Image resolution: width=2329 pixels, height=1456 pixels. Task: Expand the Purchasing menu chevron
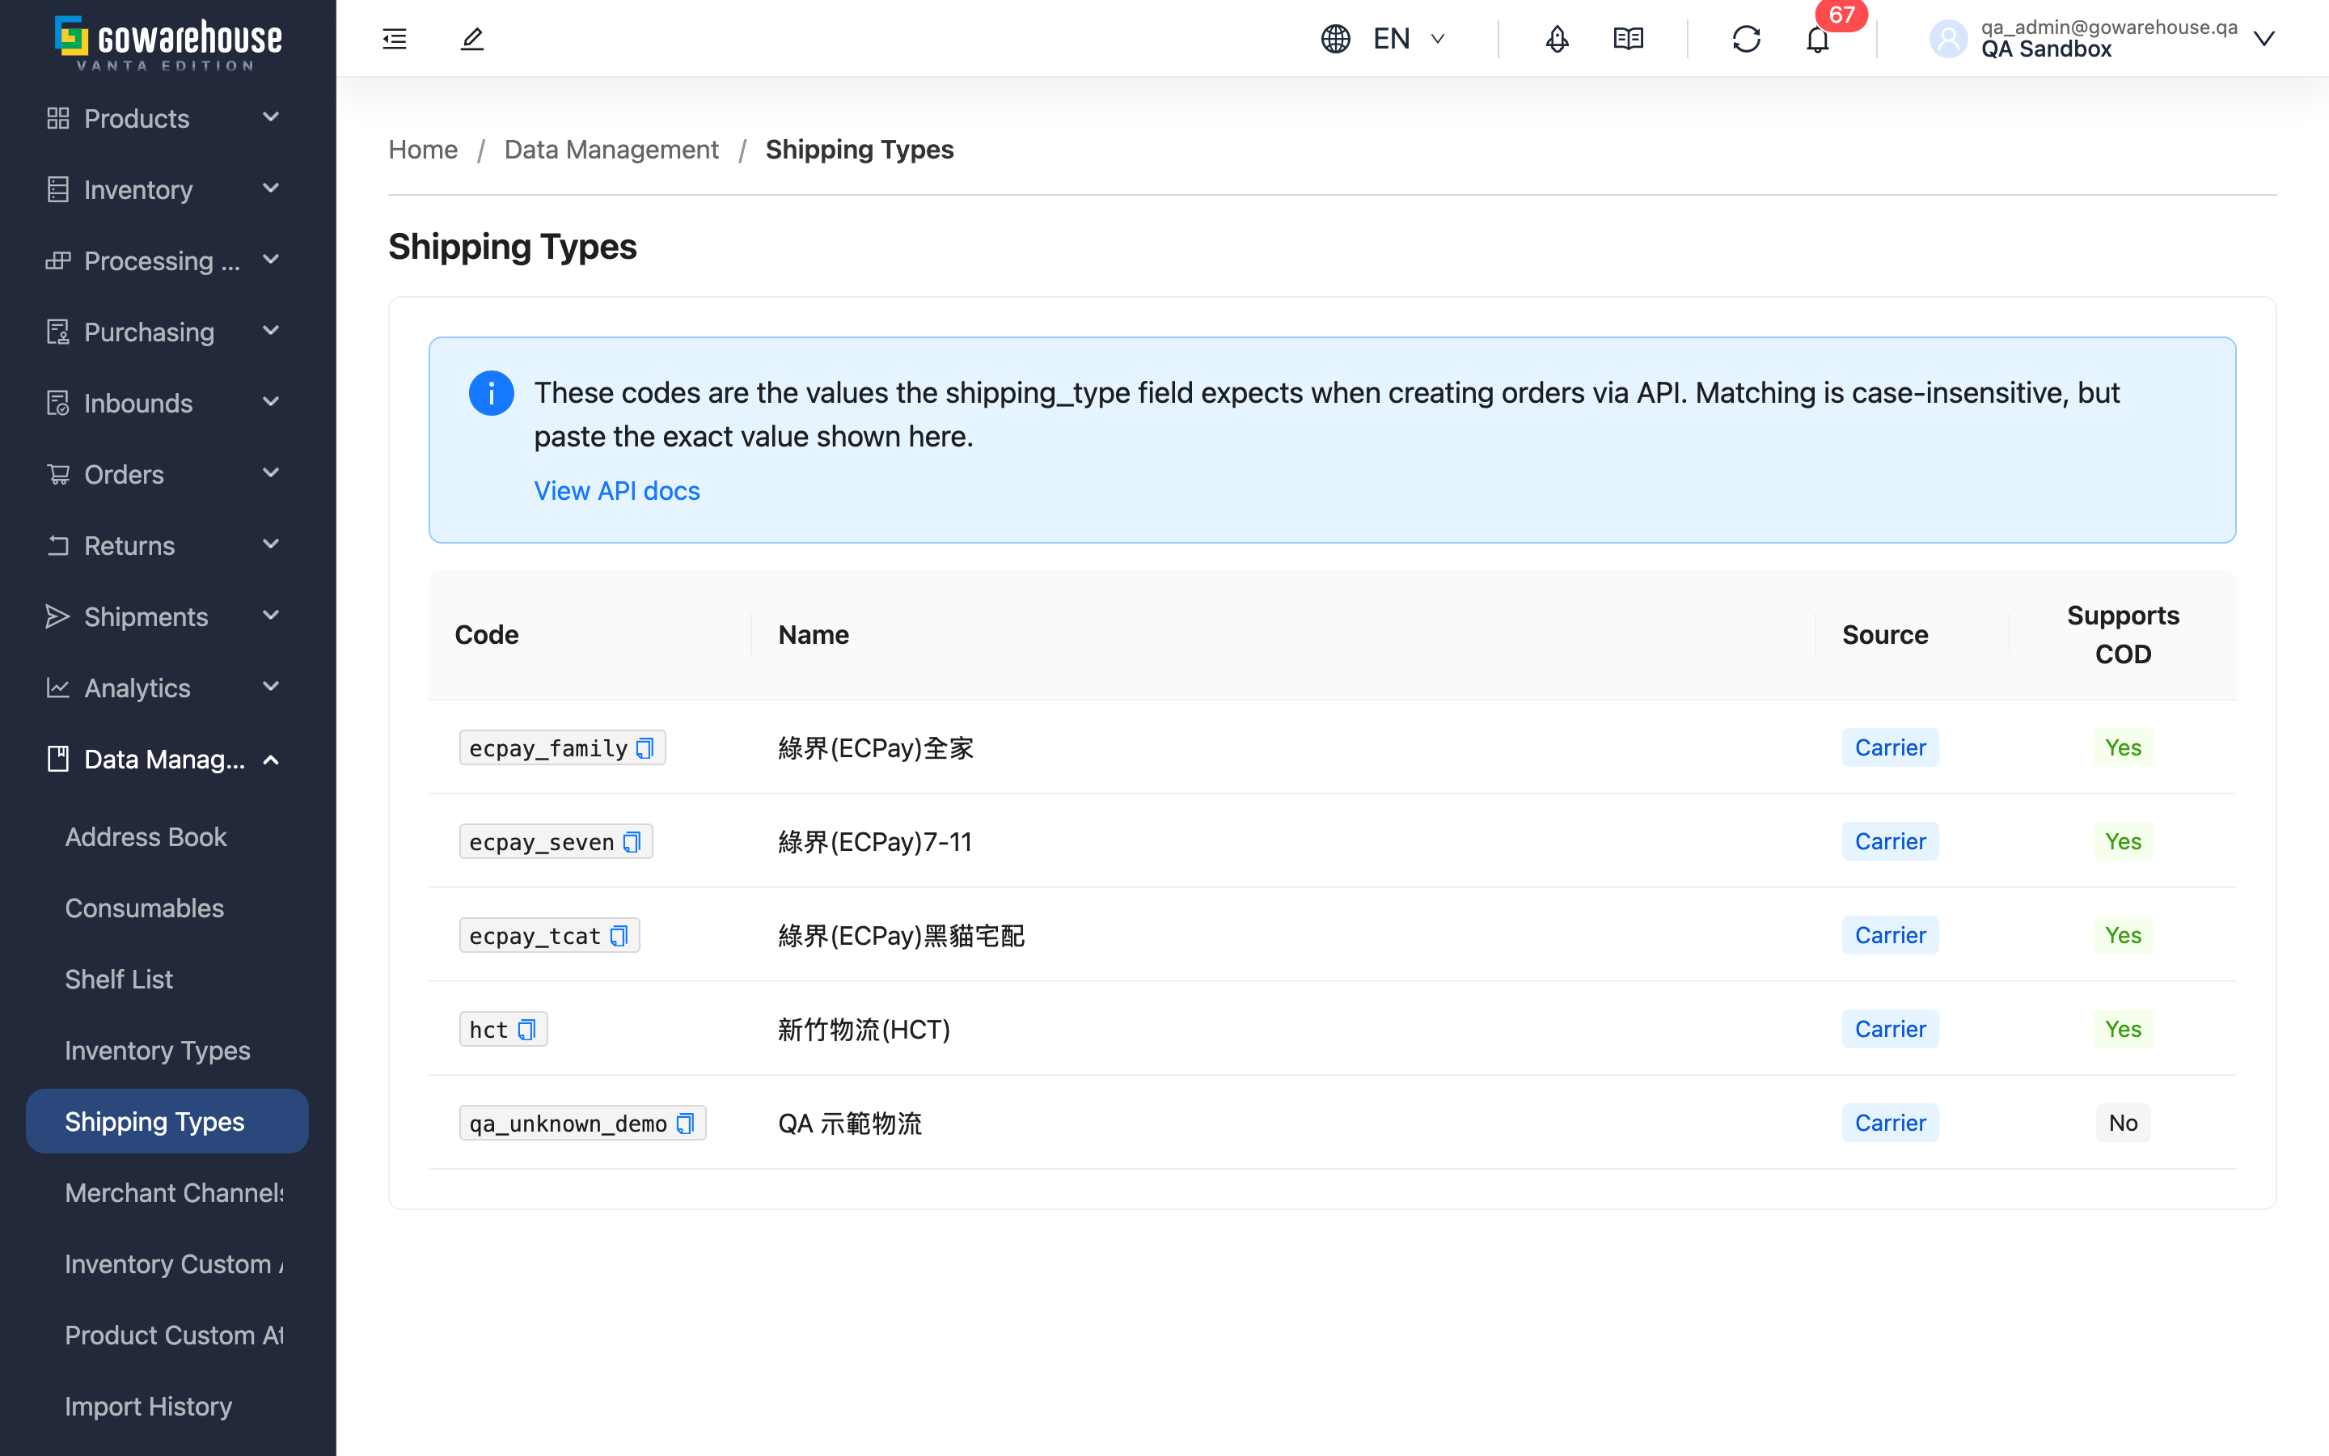coord(272,332)
